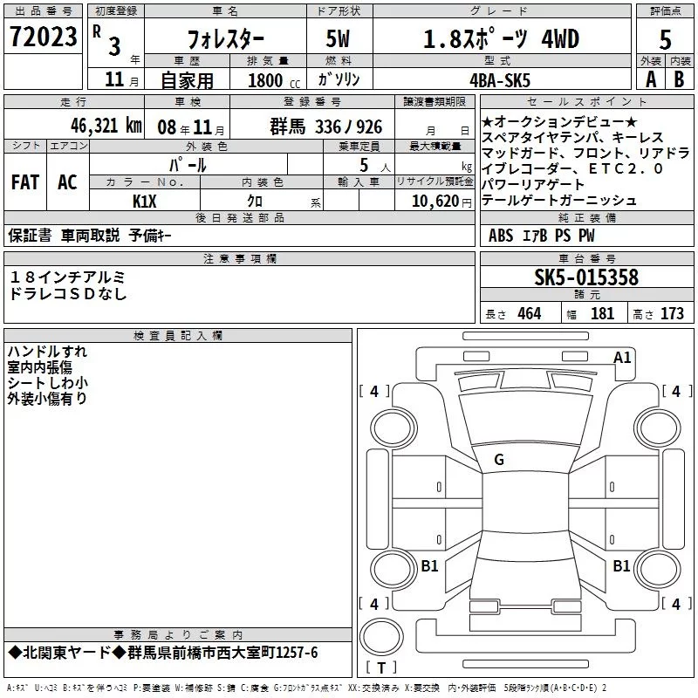Click the inspector note シートしわ小
698x698 pixels.
47,383
